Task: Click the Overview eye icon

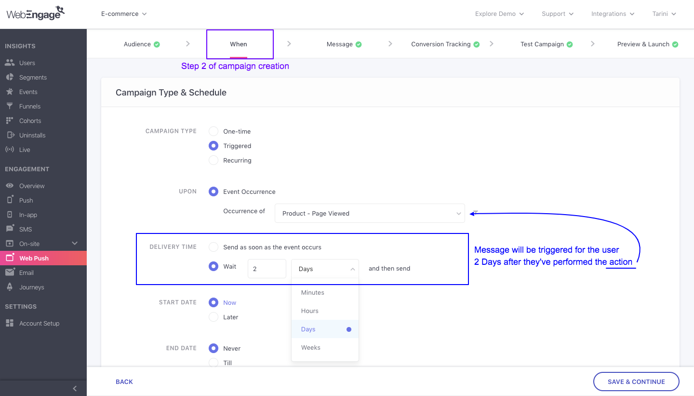Action: click(10, 186)
